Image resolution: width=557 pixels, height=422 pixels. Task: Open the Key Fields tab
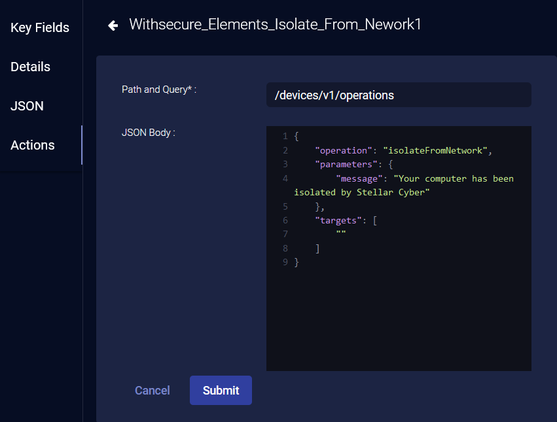(40, 27)
